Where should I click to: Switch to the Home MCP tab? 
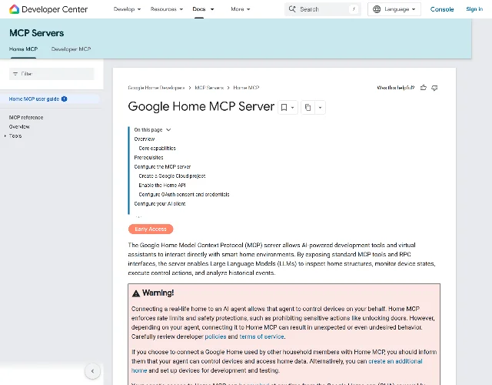click(24, 49)
